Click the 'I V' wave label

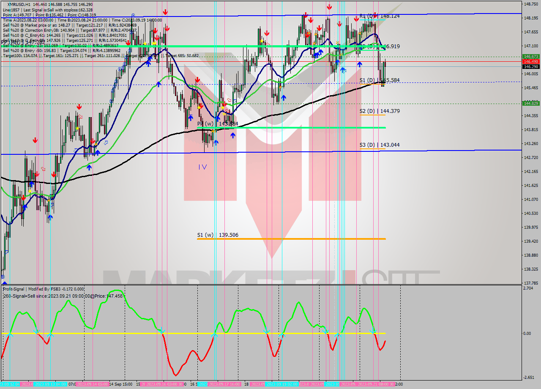pyautogui.click(x=203, y=167)
